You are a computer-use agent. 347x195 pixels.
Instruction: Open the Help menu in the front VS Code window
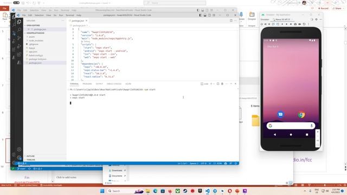(79, 15)
